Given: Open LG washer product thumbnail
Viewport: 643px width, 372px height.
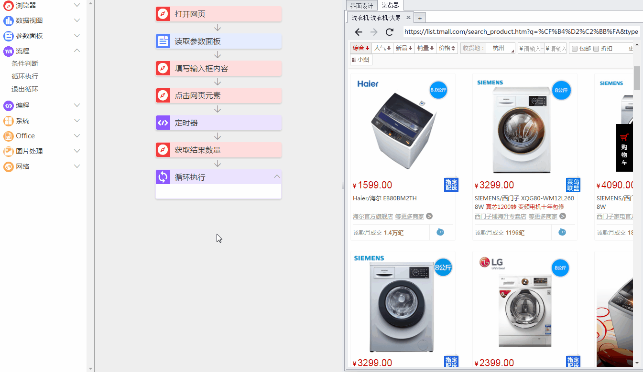Looking at the screenshot, I should coord(525,304).
